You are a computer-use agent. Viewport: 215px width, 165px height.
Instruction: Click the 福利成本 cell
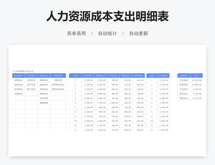(x=44, y=85)
